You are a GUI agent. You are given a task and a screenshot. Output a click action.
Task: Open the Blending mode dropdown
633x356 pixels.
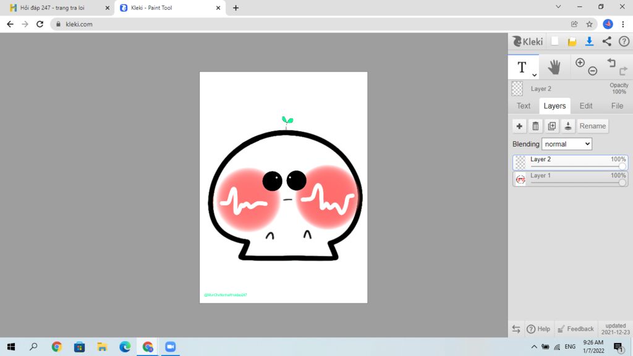[x=566, y=144]
